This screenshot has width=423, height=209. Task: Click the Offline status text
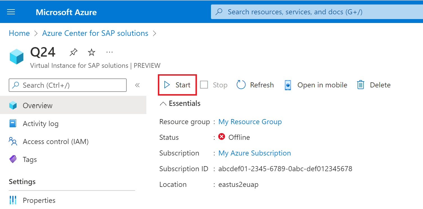(239, 137)
